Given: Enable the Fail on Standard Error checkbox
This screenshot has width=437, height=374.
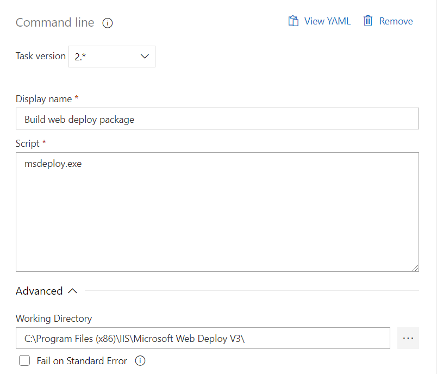Looking at the screenshot, I should click(24, 361).
